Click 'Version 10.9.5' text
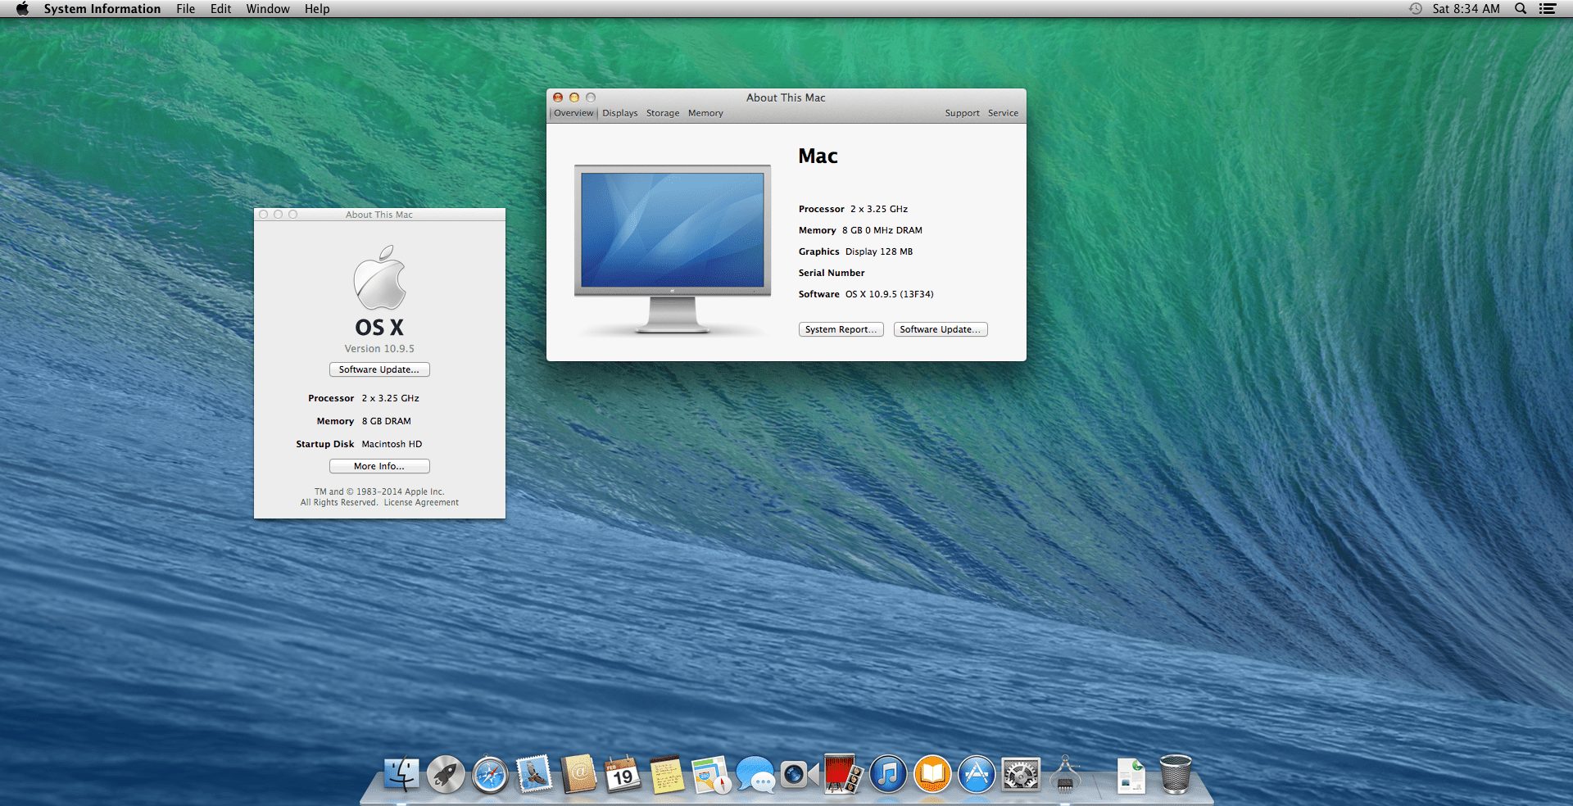The image size is (1573, 806). click(379, 348)
